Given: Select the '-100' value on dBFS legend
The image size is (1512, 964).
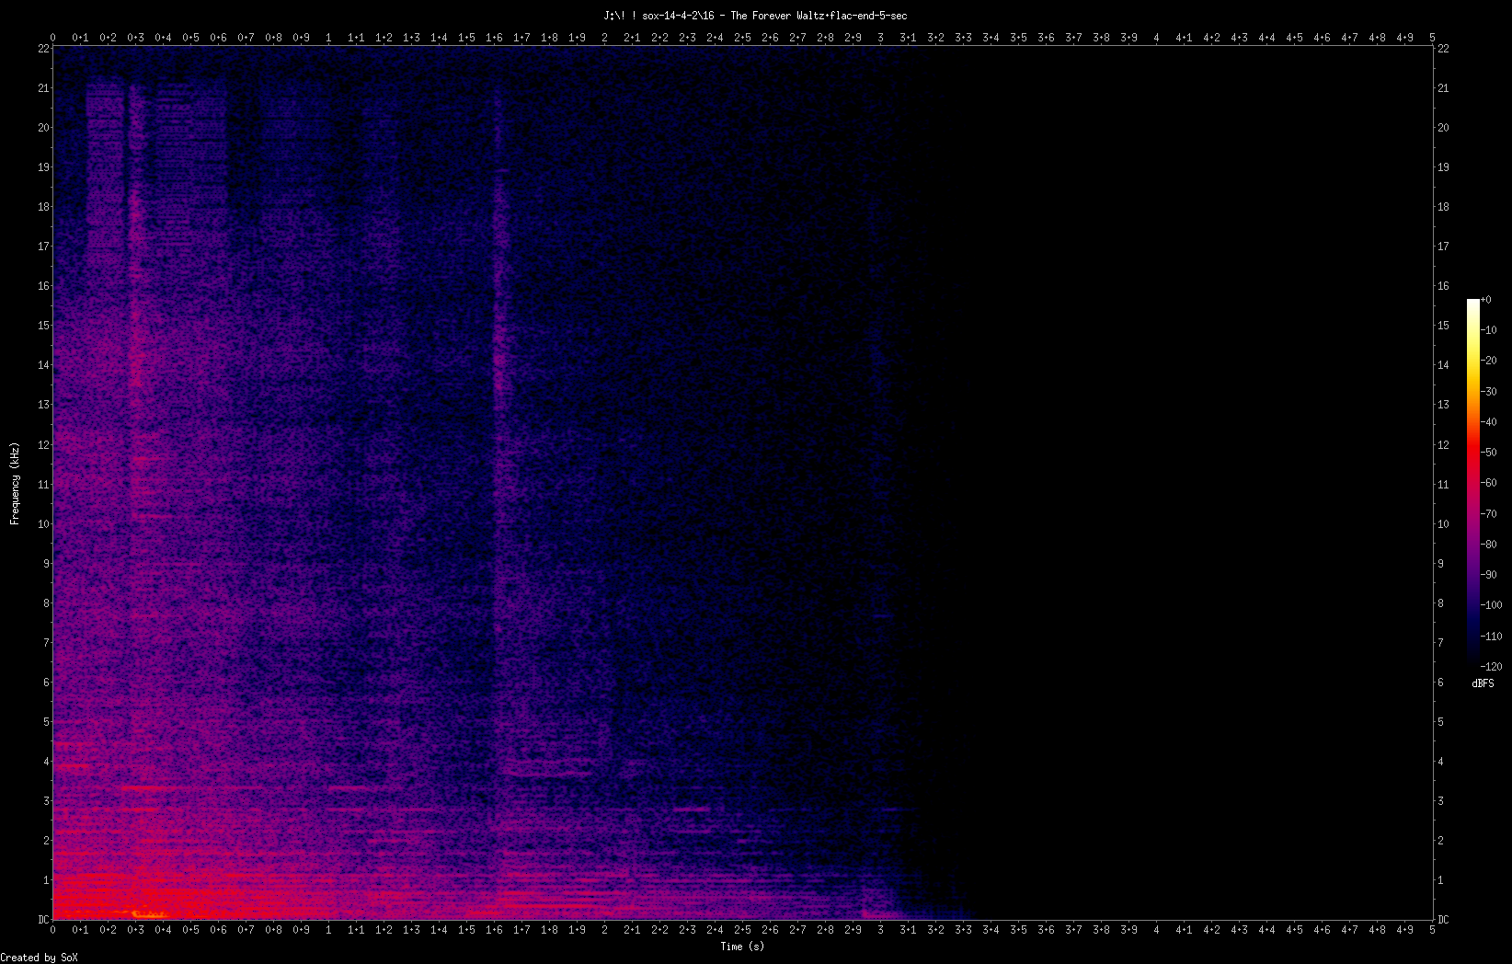Looking at the screenshot, I should 1493,605.
